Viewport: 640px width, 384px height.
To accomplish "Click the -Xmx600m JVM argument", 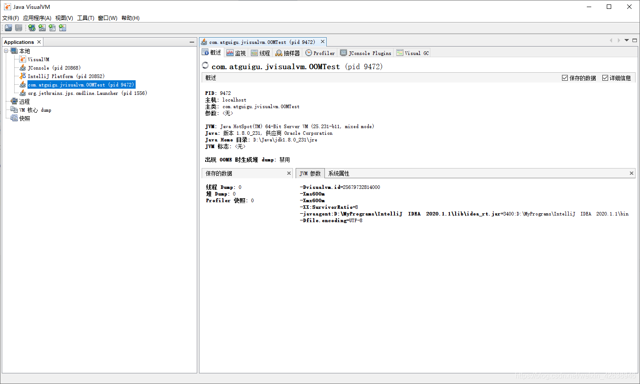I will 312,200.
